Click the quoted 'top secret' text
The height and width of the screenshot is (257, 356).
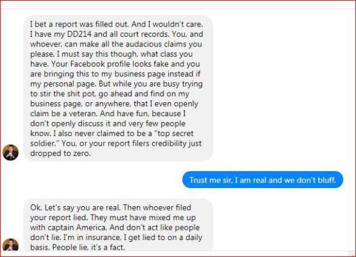[x=174, y=134]
